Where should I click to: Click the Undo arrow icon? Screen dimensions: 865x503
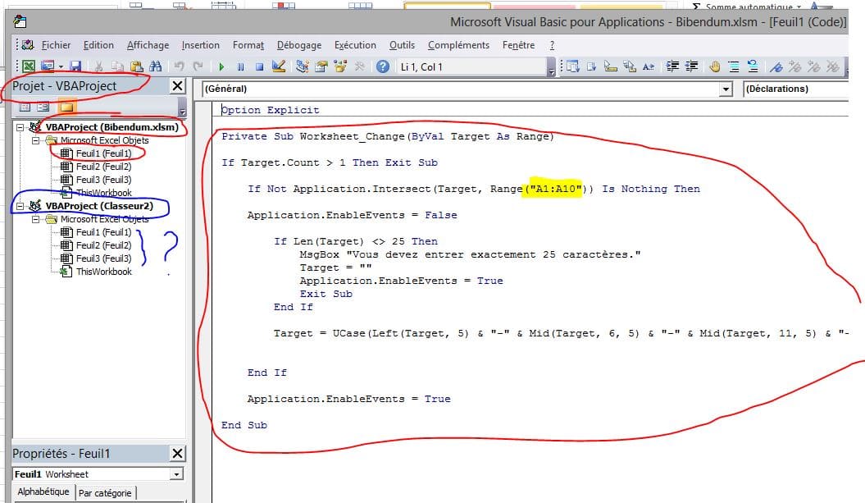coord(179,66)
